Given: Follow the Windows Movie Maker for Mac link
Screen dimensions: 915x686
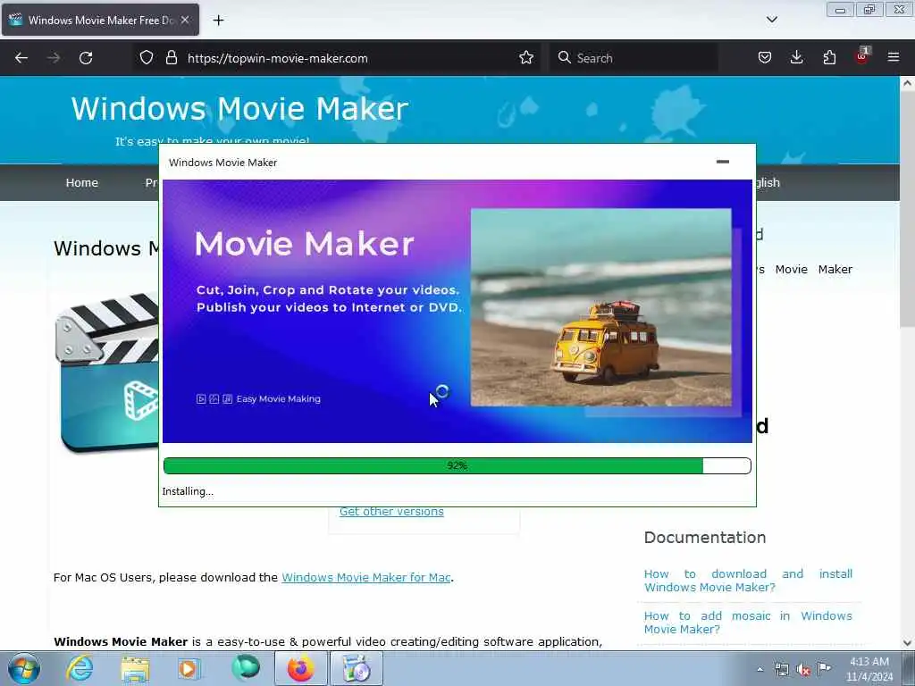Looking at the screenshot, I should tap(366, 578).
